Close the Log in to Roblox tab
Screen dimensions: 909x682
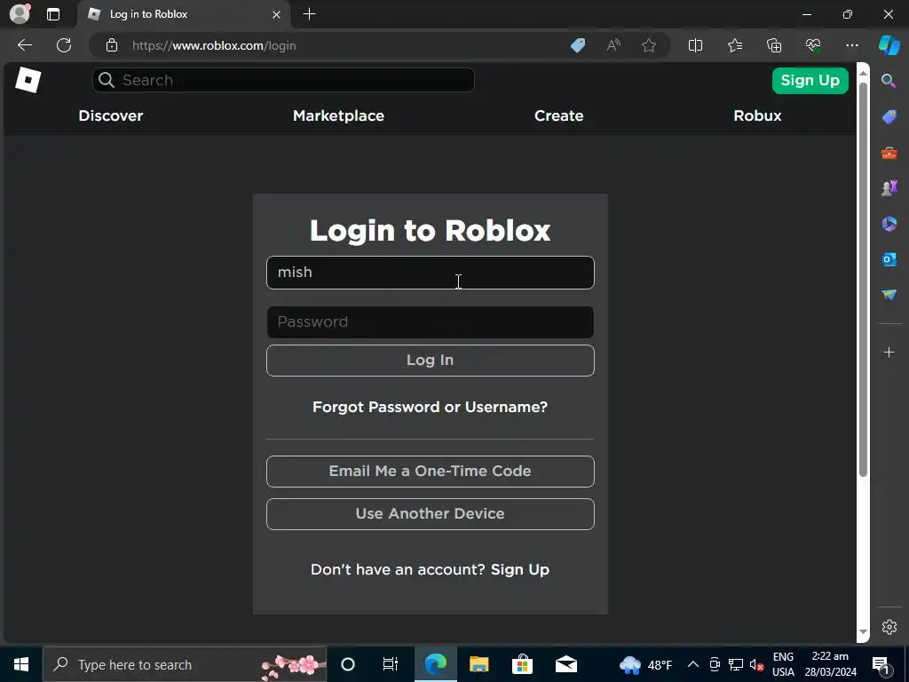click(x=277, y=14)
